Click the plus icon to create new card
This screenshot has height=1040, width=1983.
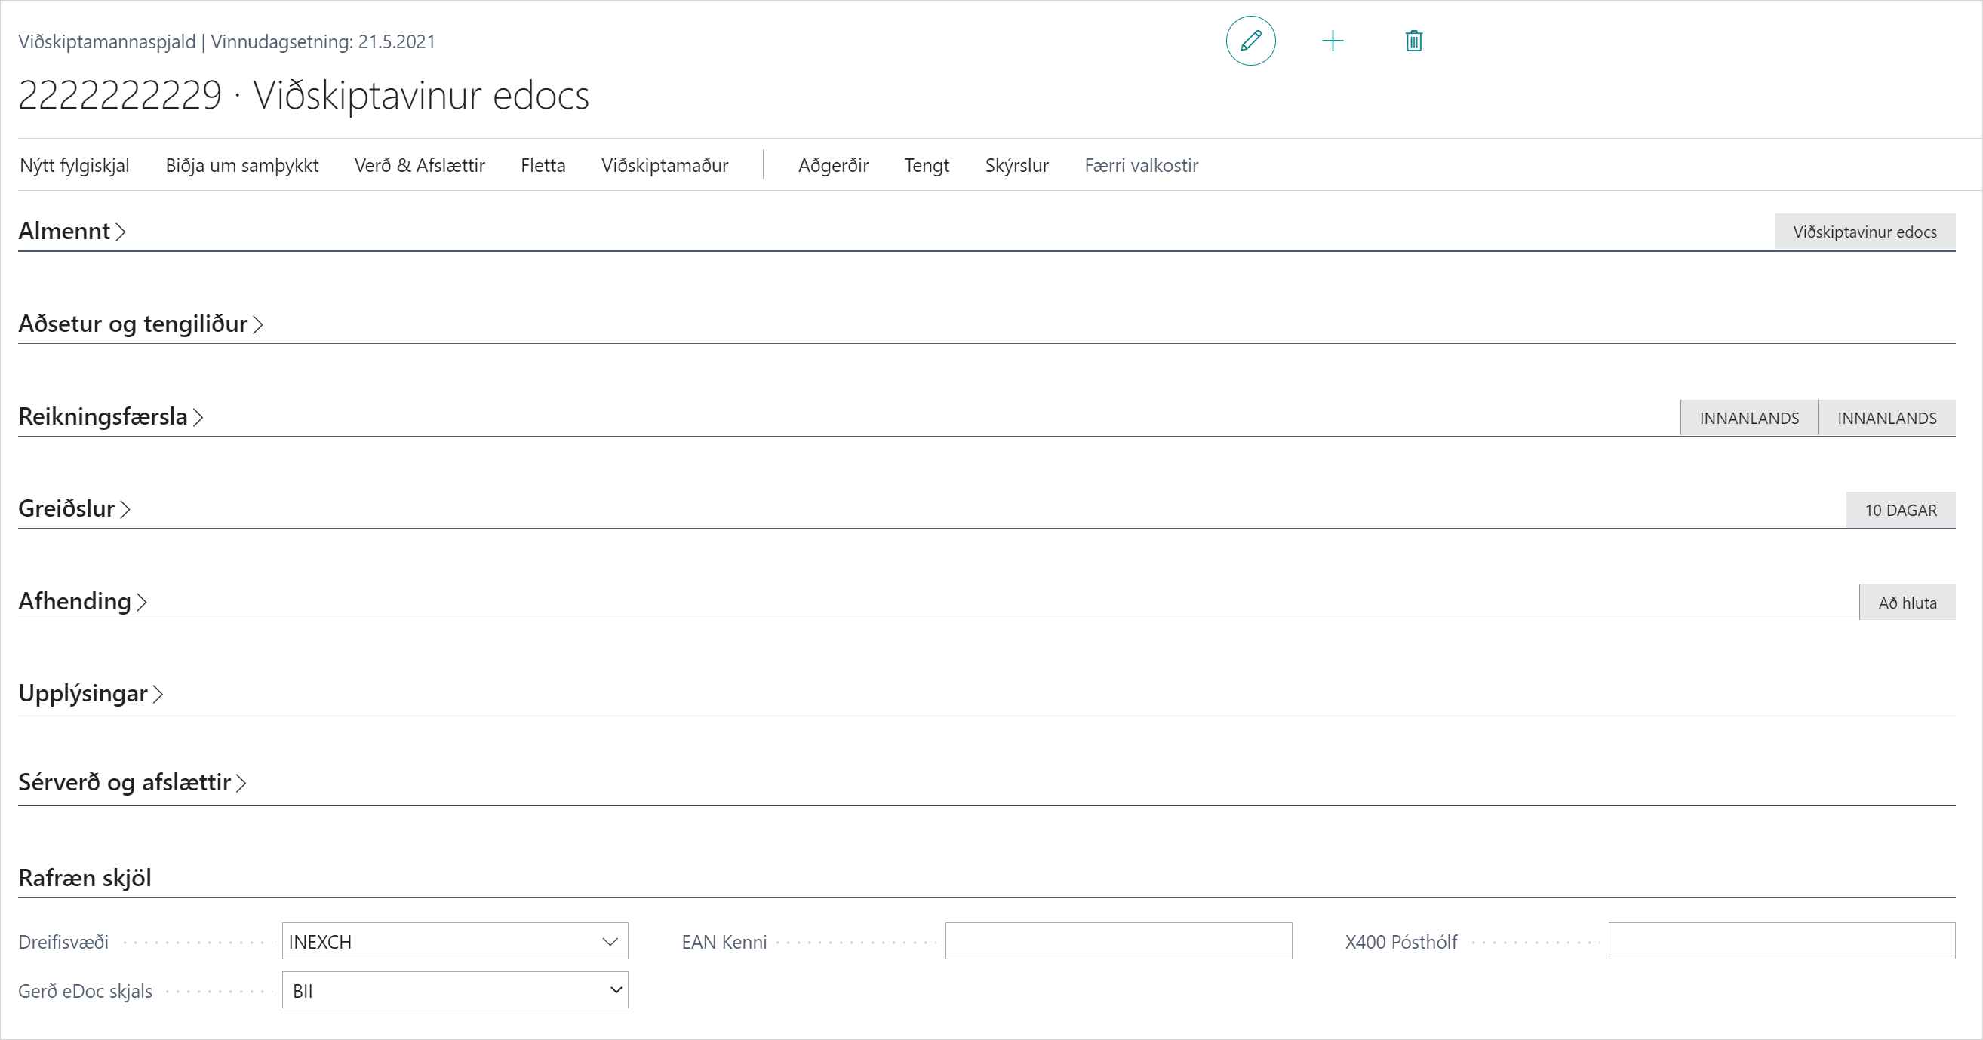pos(1333,41)
